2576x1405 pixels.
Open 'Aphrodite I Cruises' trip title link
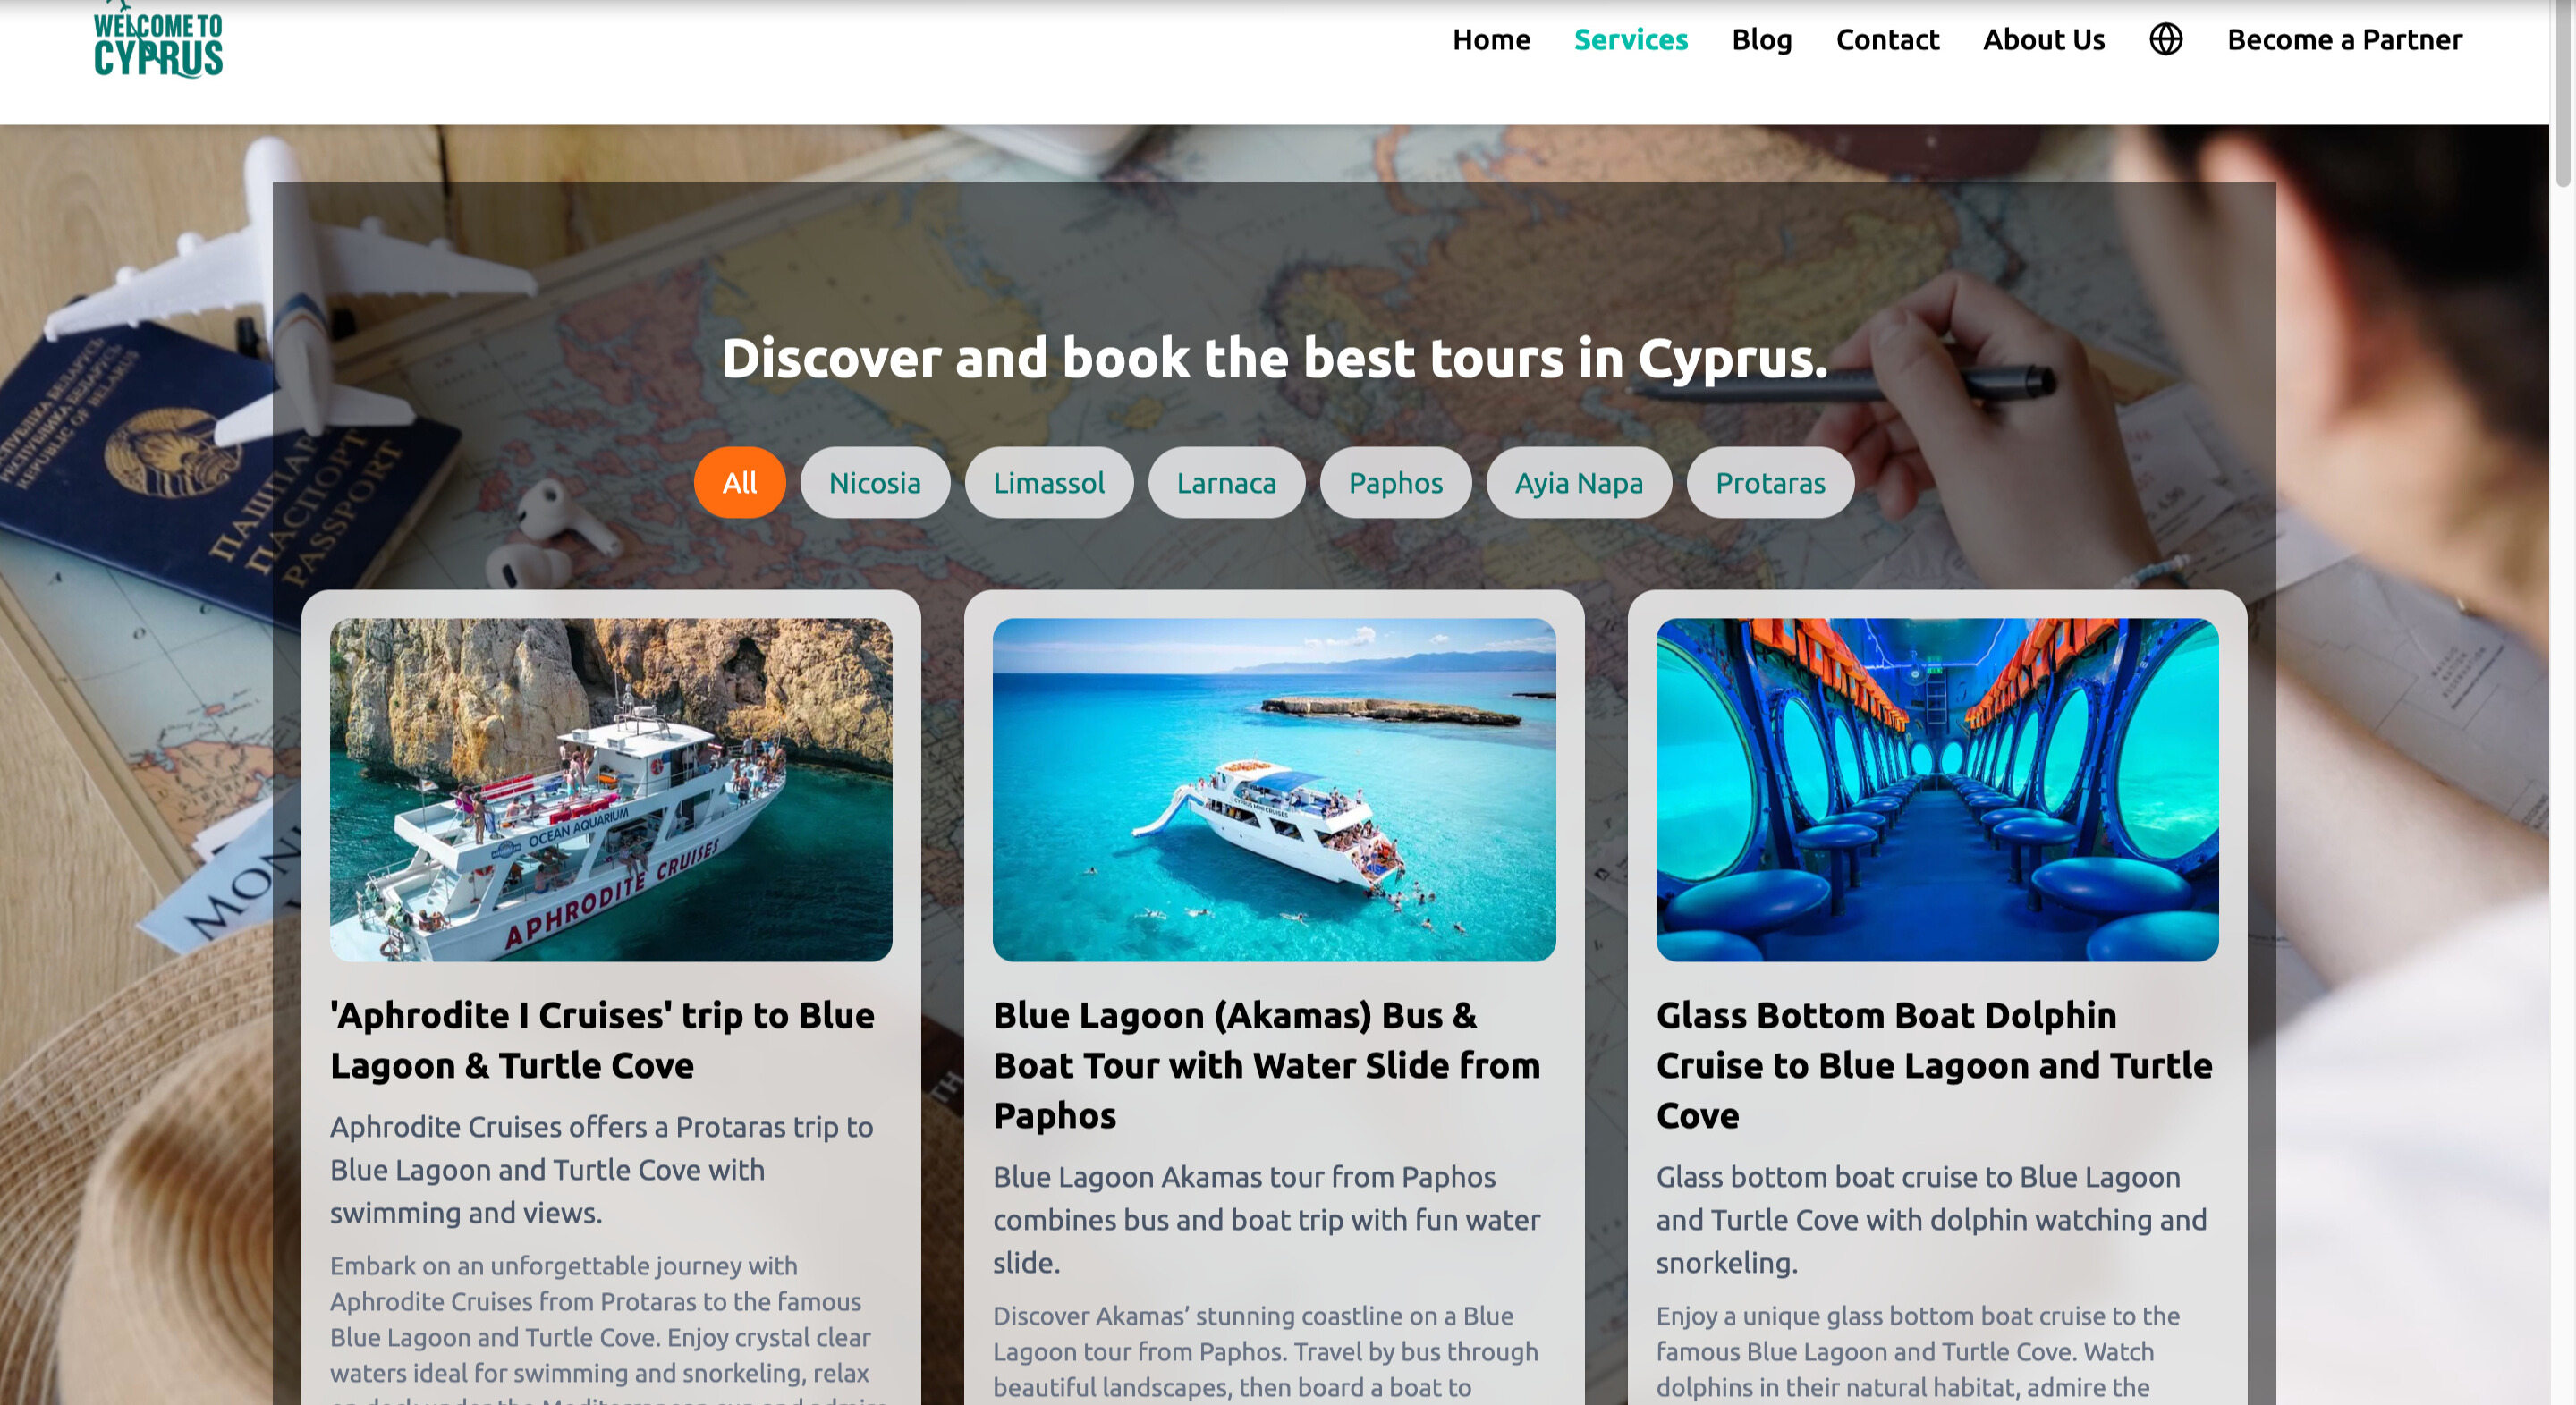602,1040
